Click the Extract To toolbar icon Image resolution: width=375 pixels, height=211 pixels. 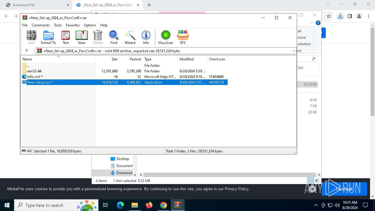48,37
